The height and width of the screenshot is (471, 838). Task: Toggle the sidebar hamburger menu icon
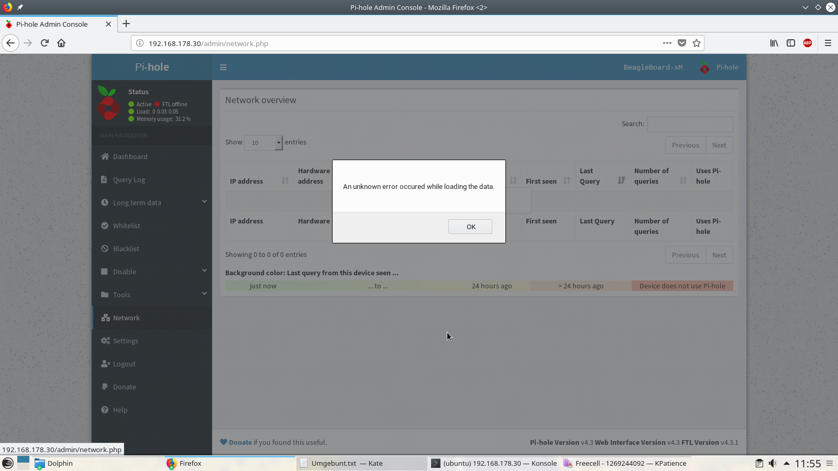coord(223,68)
